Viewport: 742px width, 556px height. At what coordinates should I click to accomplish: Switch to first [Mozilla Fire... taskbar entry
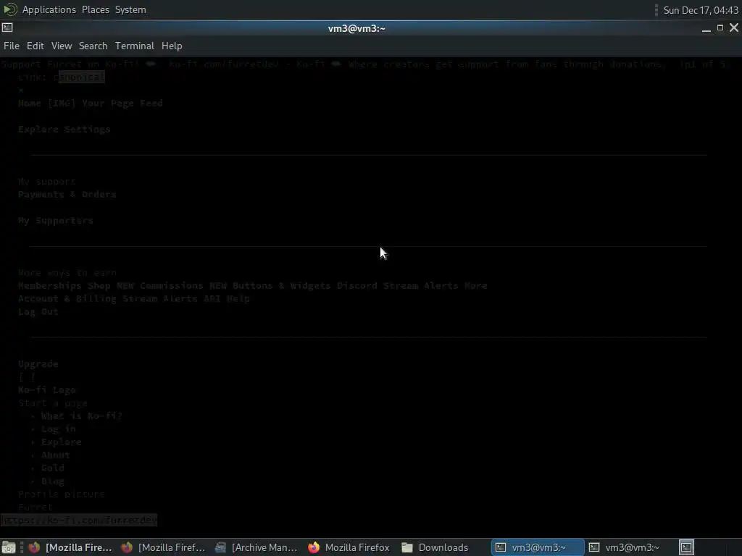point(70,547)
